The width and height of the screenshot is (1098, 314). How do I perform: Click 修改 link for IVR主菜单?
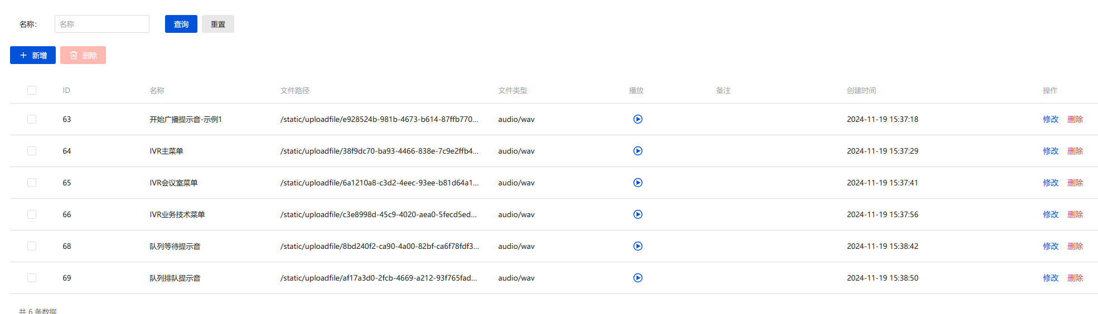(1051, 151)
